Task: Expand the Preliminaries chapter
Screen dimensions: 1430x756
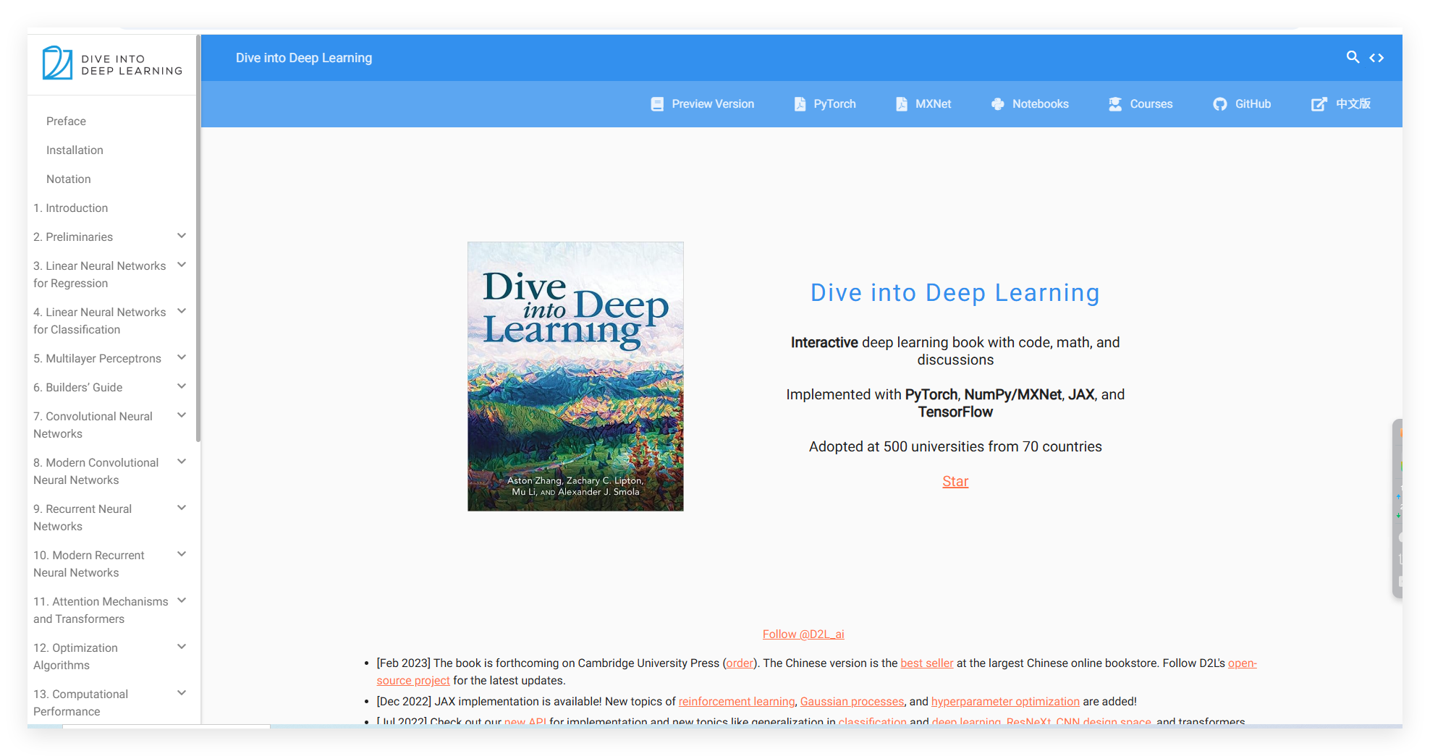Action: click(x=182, y=236)
